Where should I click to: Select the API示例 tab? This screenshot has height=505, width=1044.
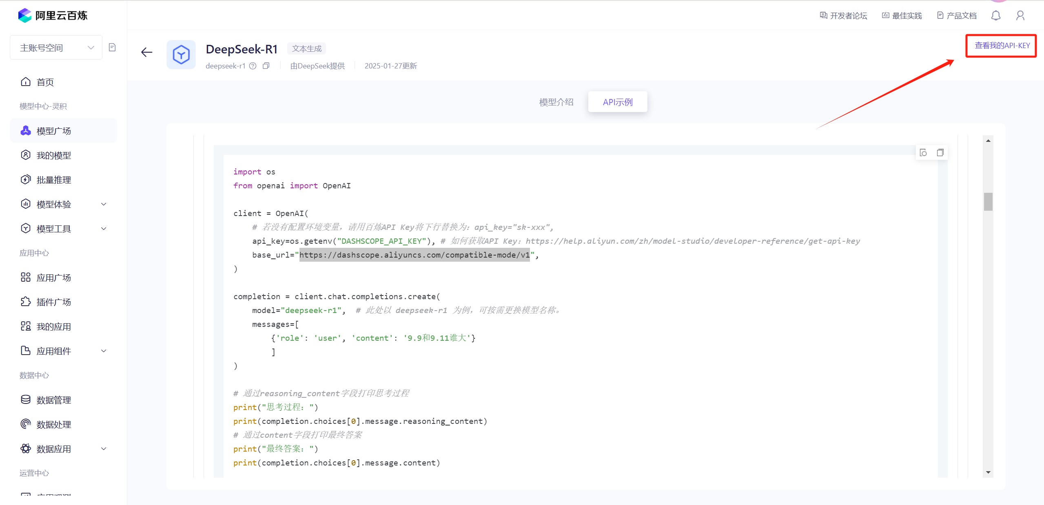[617, 102]
